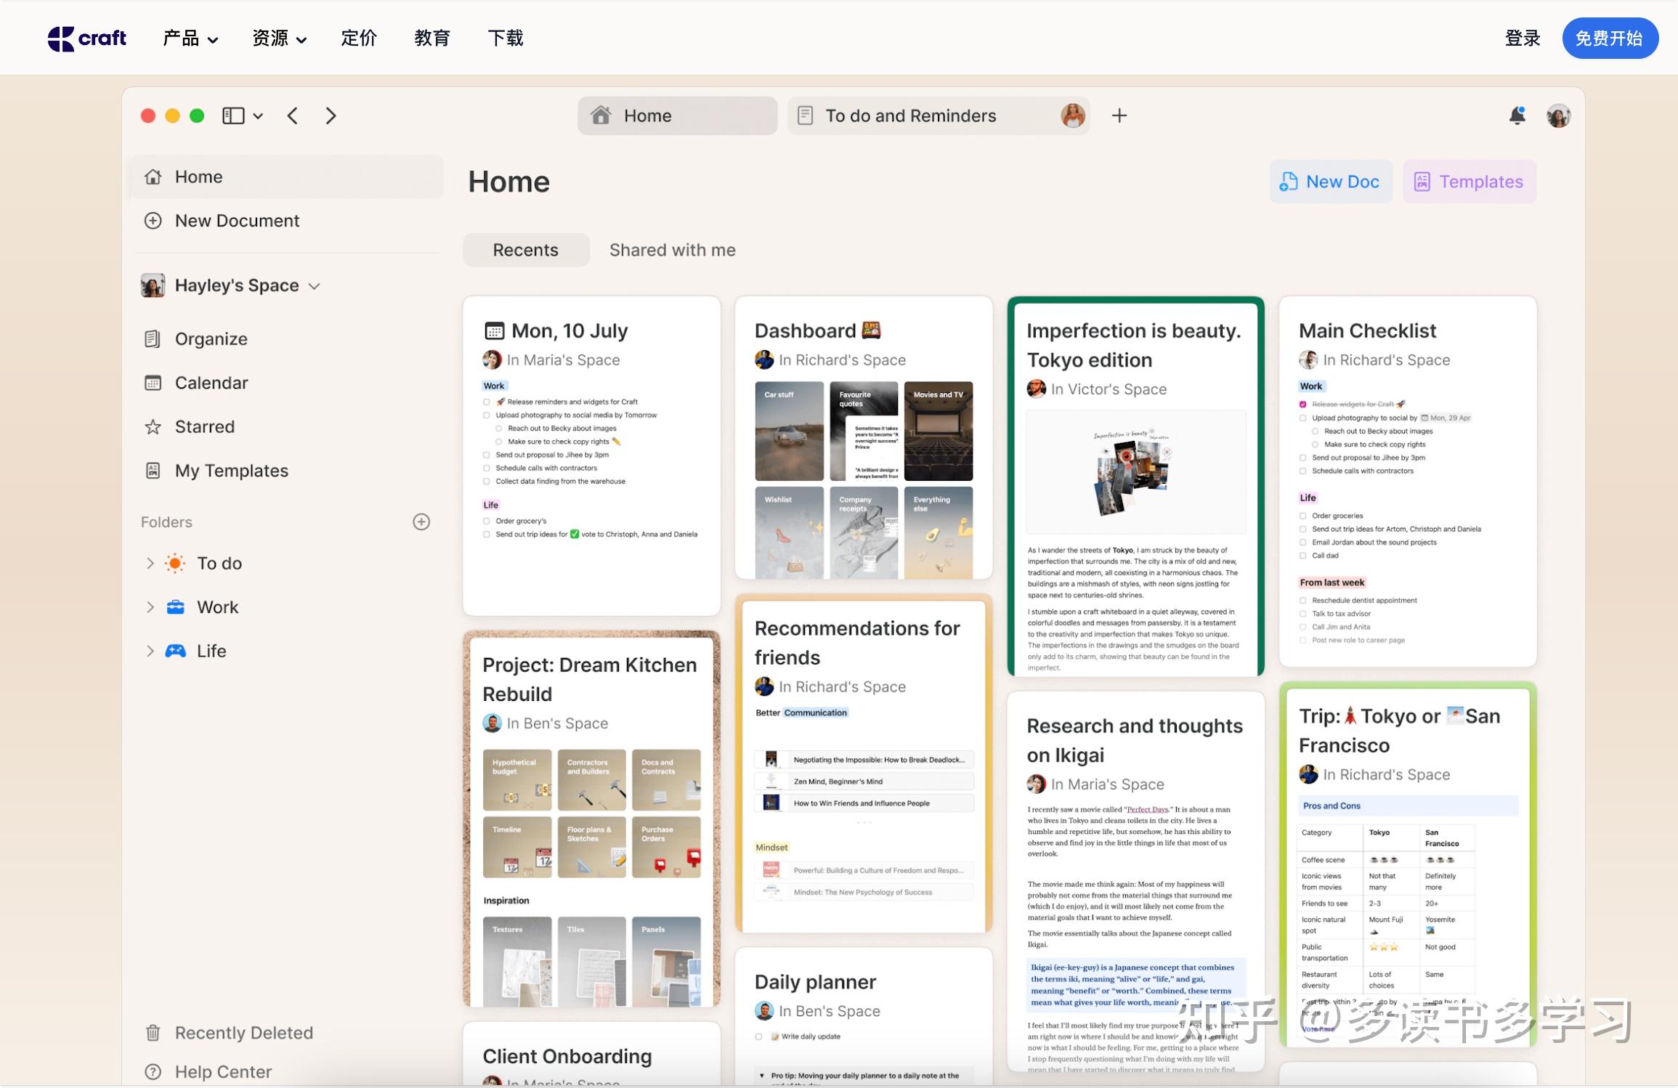1678x1088 pixels.
Task: Select the 'To do and Reminders' tab
Action: click(x=939, y=115)
